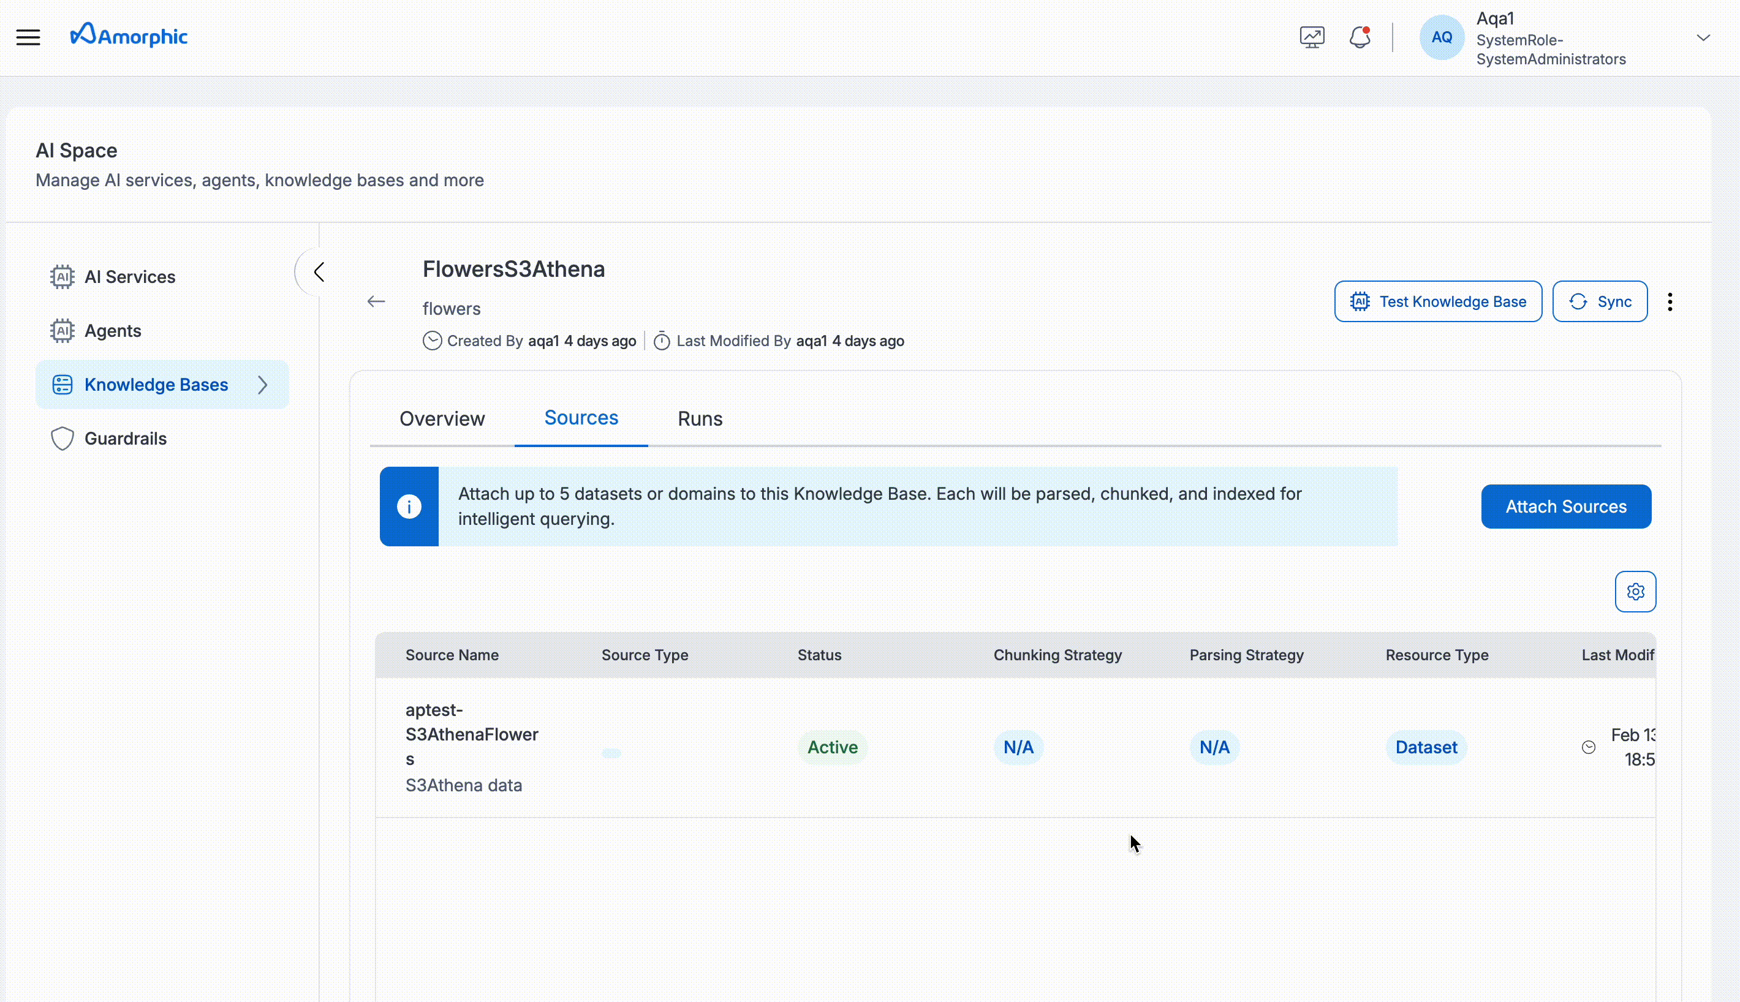Open the table settings gear
The image size is (1740, 1002).
1636,591
